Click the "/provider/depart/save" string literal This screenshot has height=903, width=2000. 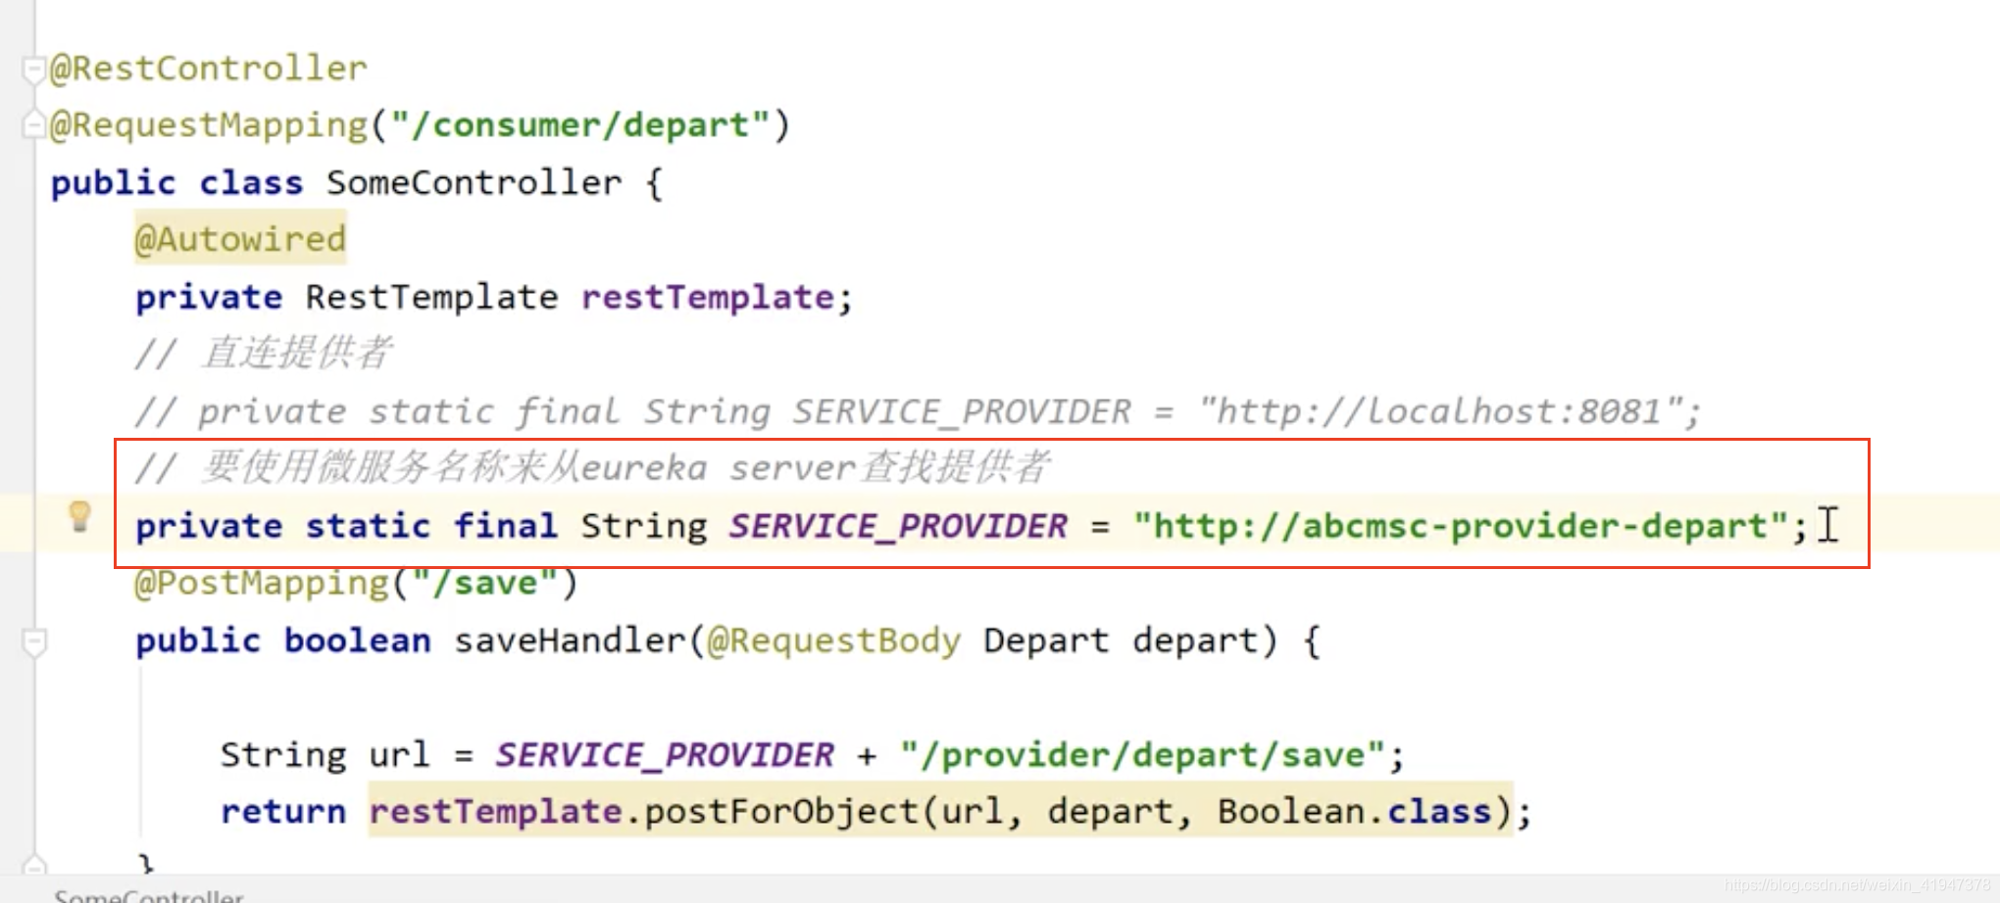click(x=1143, y=755)
